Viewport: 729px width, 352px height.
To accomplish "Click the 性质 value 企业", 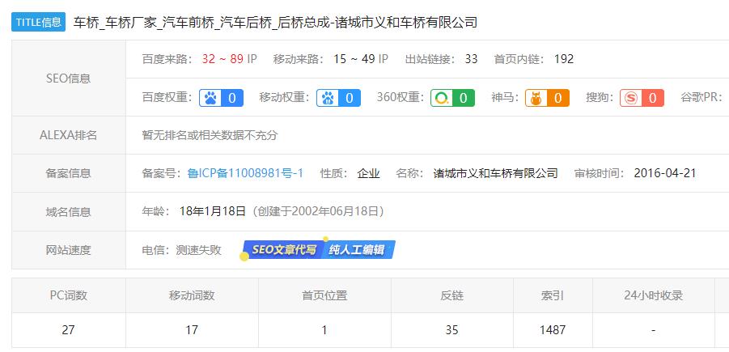I will click(x=369, y=173).
